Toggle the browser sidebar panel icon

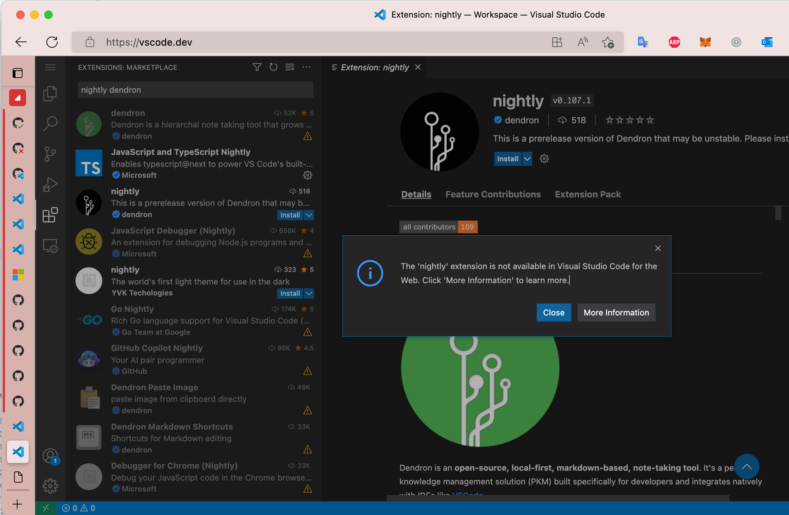coord(18,73)
